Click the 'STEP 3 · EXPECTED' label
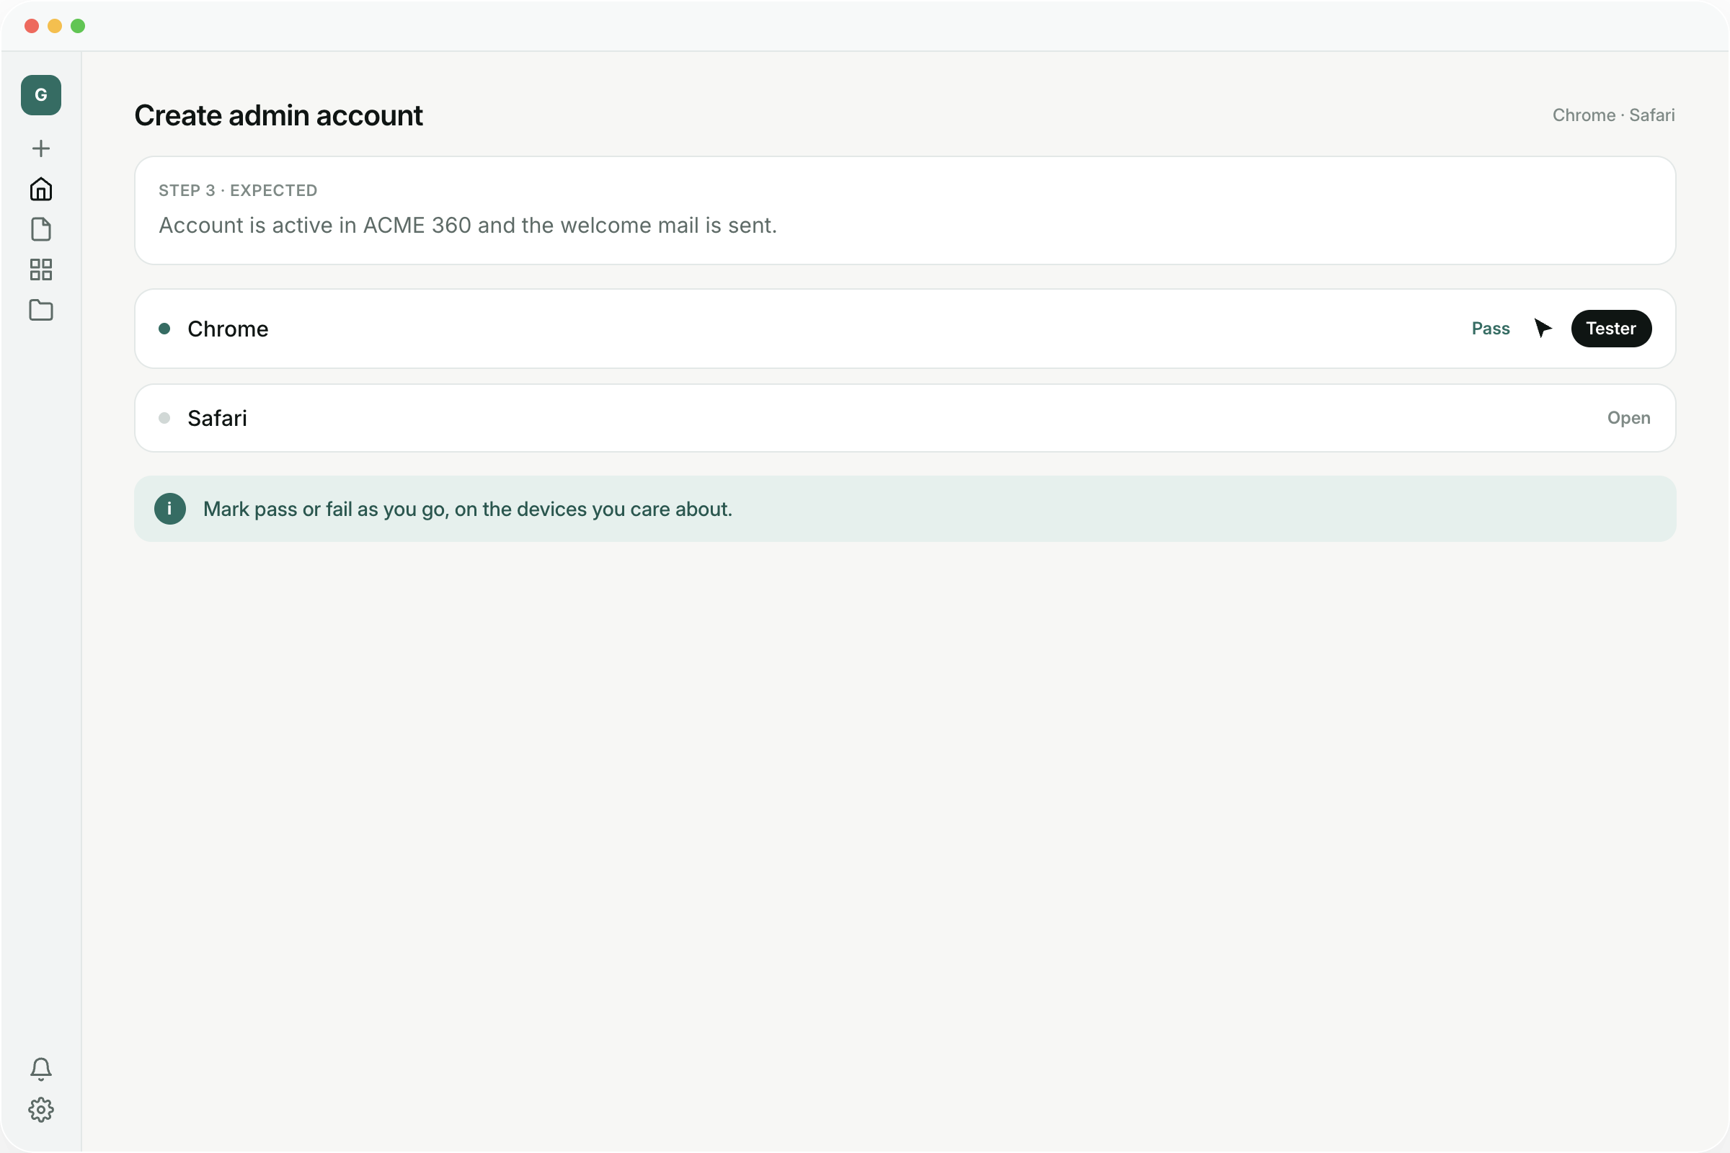 [238, 190]
